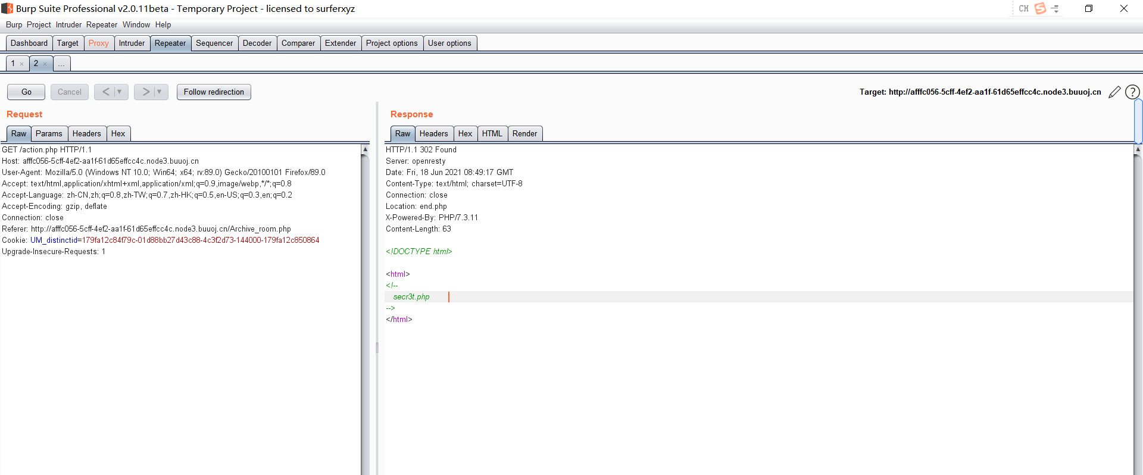Click the 'GET /action.php HTTP/1.1' request line
The image size is (1143, 475).
(x=47, y=150)
